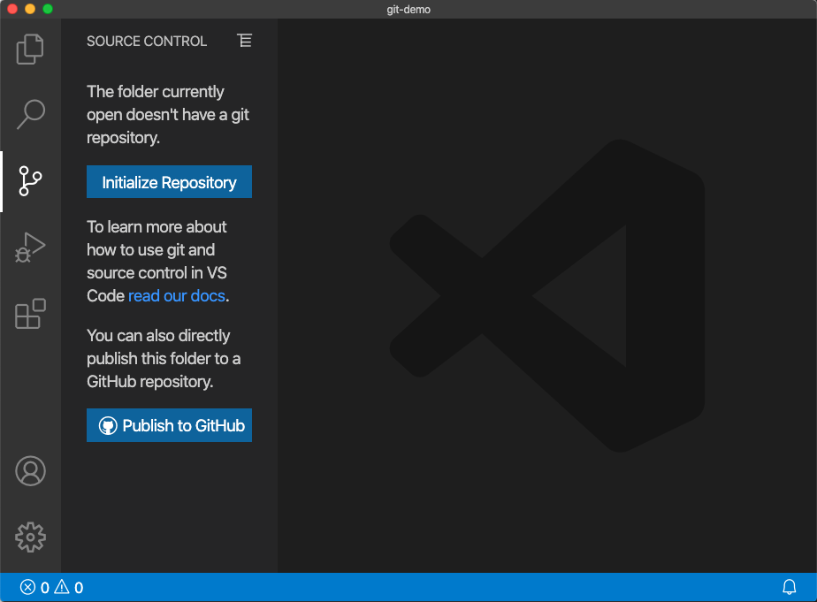Click the notifications bell in status bar
817x602 pixels.
(790, 587)
